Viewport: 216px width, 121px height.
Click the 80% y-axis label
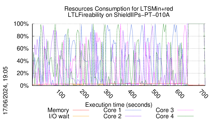pyautogui.click(x=23, y=36)
